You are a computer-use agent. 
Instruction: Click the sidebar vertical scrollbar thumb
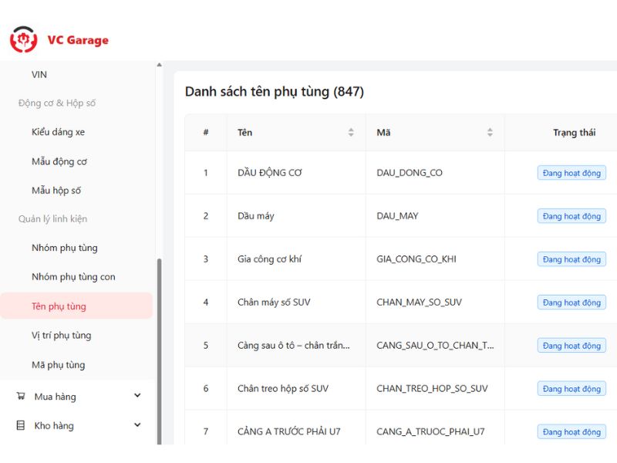[160, 347]
